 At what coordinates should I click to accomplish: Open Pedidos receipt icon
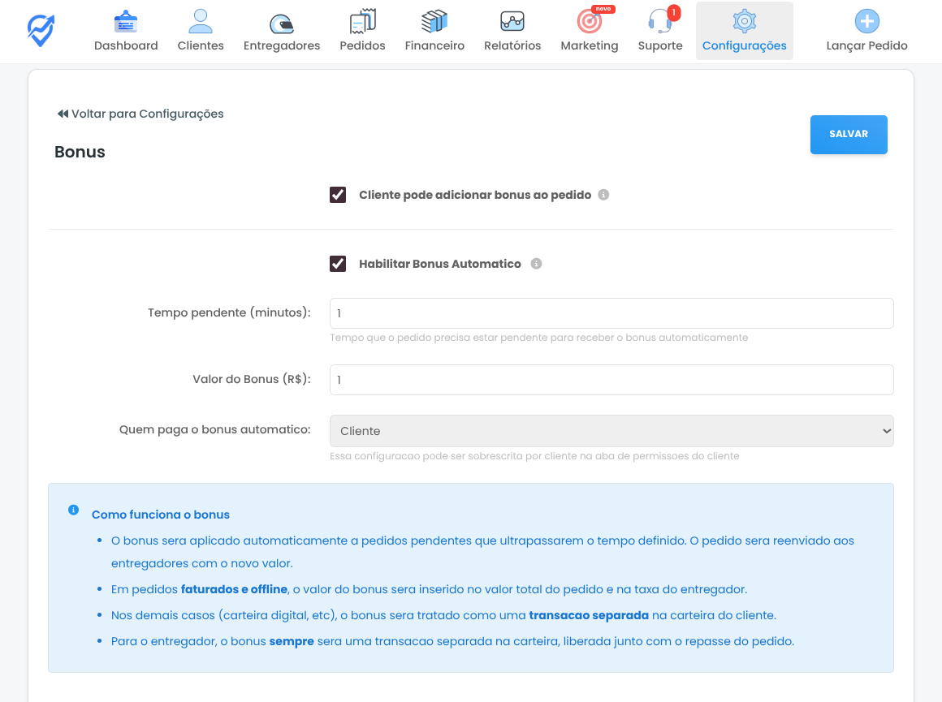[x=362, y=22]
